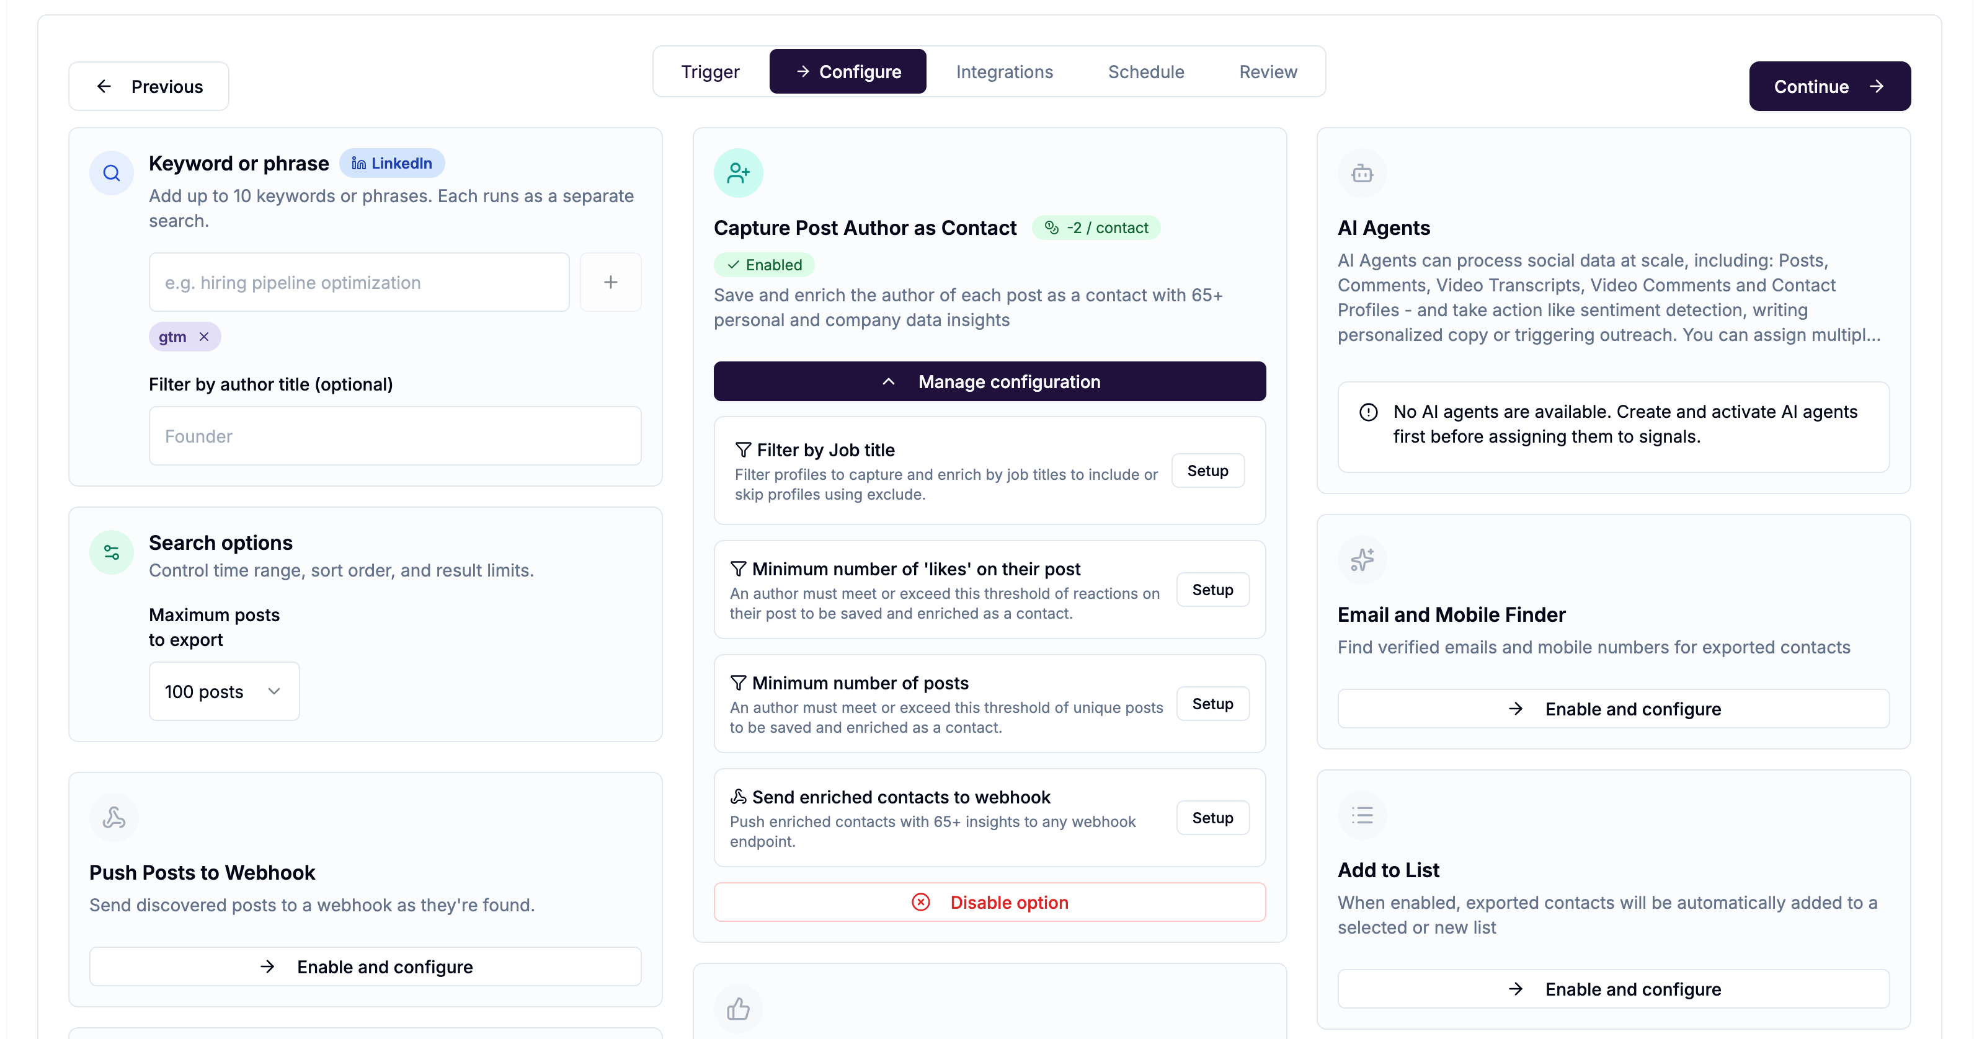
Task: Set up Filter by Job title
Action: coord(1207,471)
